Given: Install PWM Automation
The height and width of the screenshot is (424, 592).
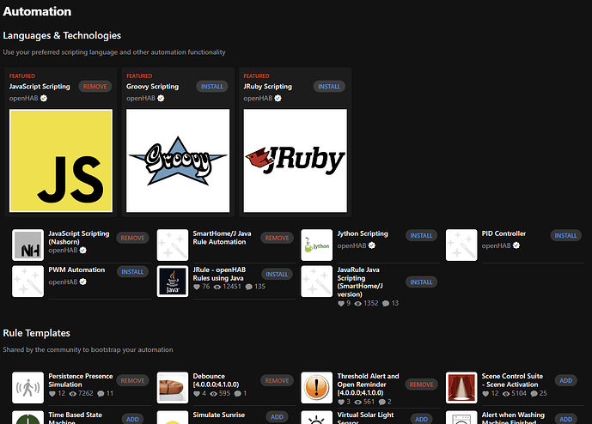Looking at the screenshot, I should pos(132,271).
